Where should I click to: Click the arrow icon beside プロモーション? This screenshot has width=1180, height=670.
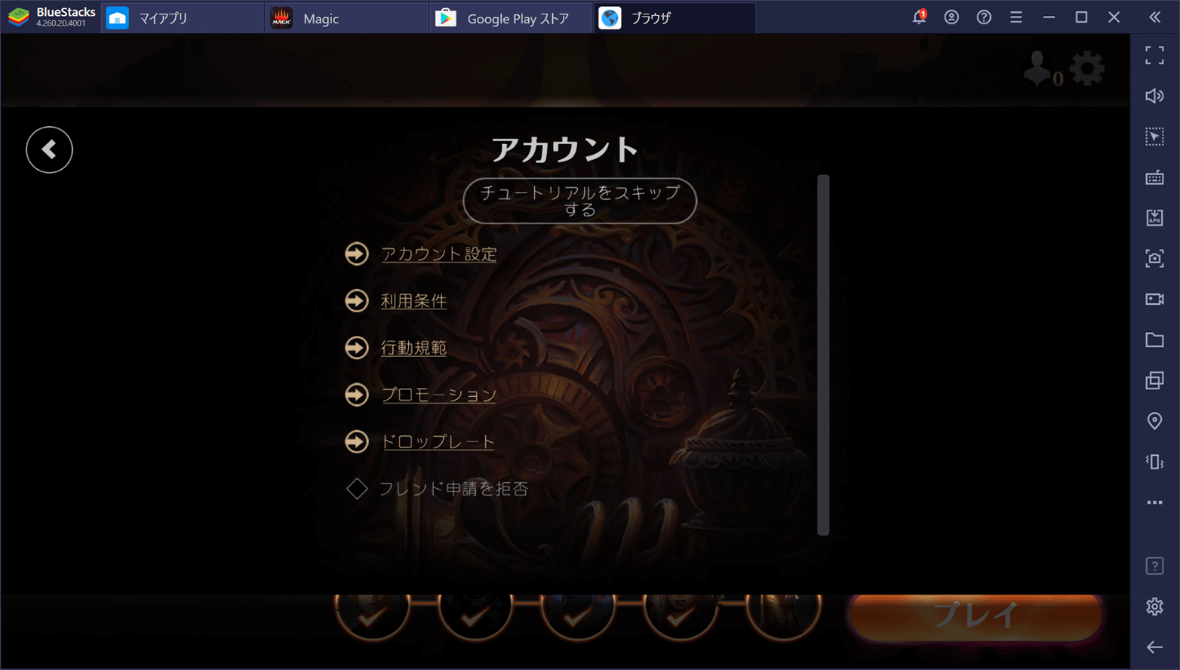(x=357, y=394)
